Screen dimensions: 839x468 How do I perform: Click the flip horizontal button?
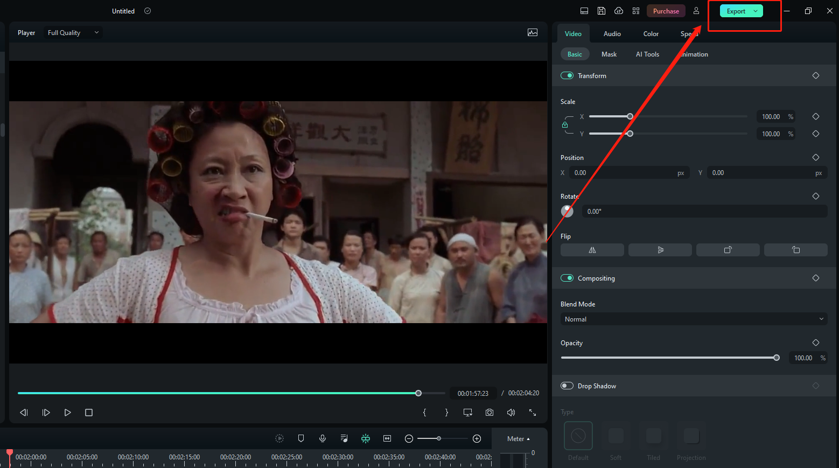click(592, 250)
